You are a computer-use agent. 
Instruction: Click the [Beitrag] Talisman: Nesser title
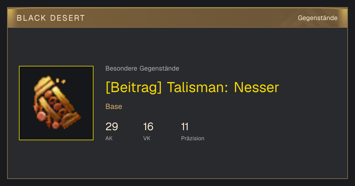point(192,87)
